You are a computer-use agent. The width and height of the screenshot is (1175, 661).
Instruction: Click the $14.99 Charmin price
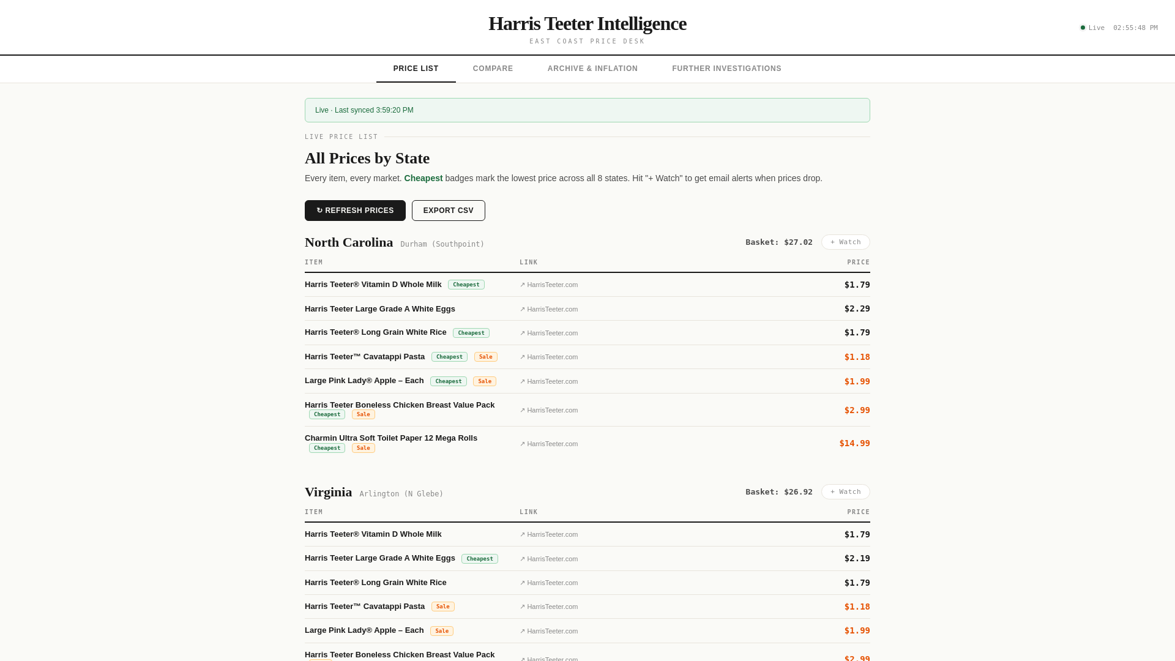(x=854, y=443)
